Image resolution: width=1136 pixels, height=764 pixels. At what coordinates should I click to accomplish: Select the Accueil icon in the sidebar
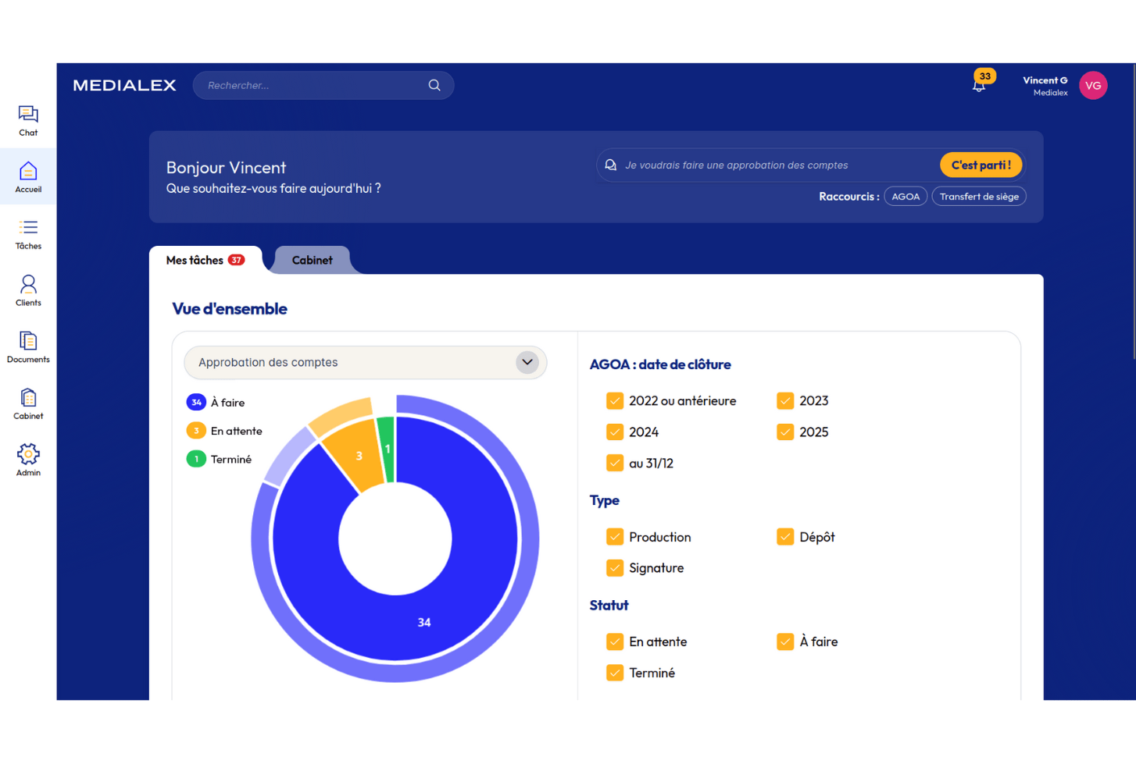click(x=27, y=176)
